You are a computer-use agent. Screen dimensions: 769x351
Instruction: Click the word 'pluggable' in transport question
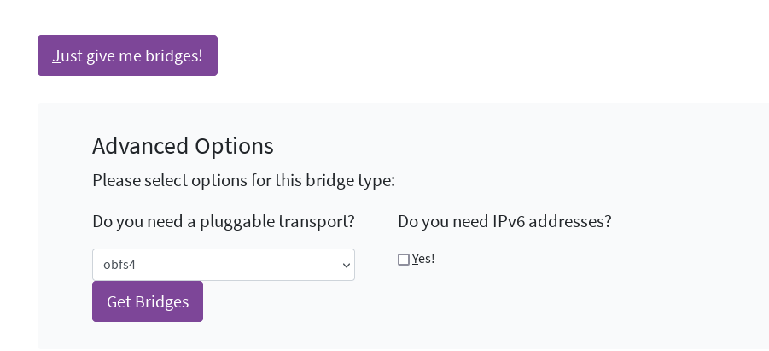[x=236, y=222]
